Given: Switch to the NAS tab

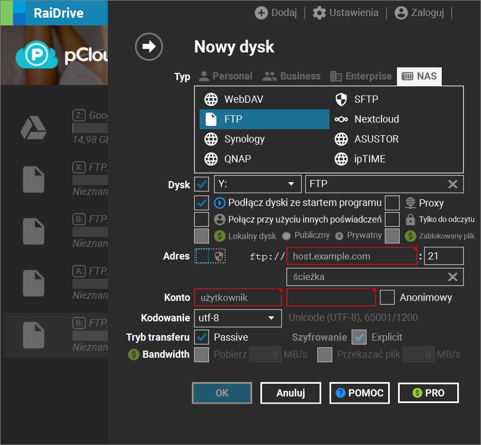Looking at the screenshot, I should click(x=419, y=76).
